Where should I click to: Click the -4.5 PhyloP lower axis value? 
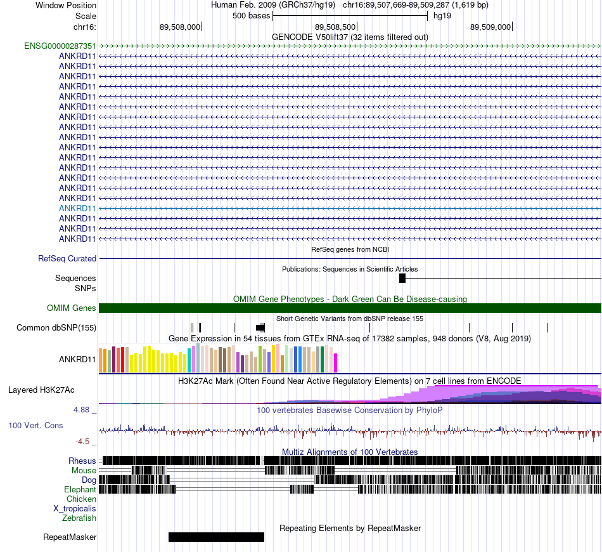pos(82,442)
